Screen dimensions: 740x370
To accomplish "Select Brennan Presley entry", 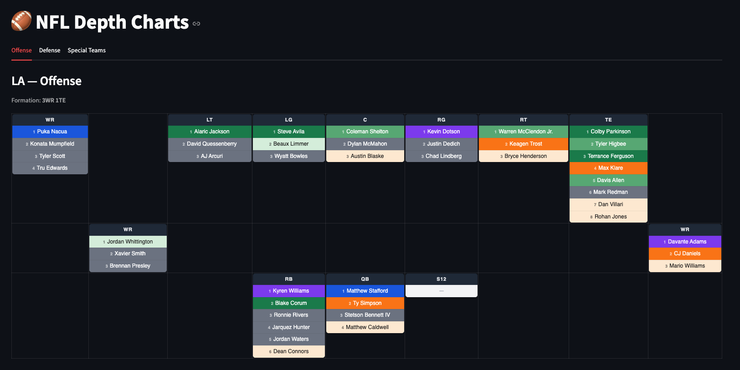I will click(128, 266).
